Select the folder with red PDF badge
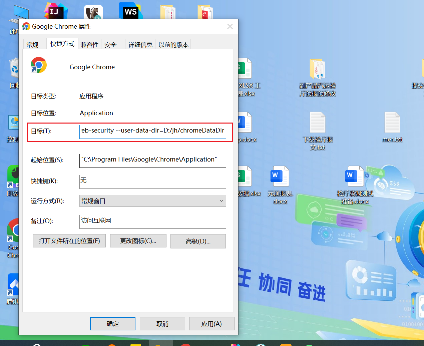The height and width of the screenshot is (346, 424). 205,12
